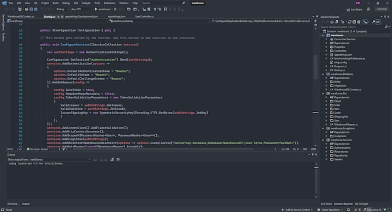Expand the Migrations folder
This screenshot has height=212, width=392.
[326, 86]
